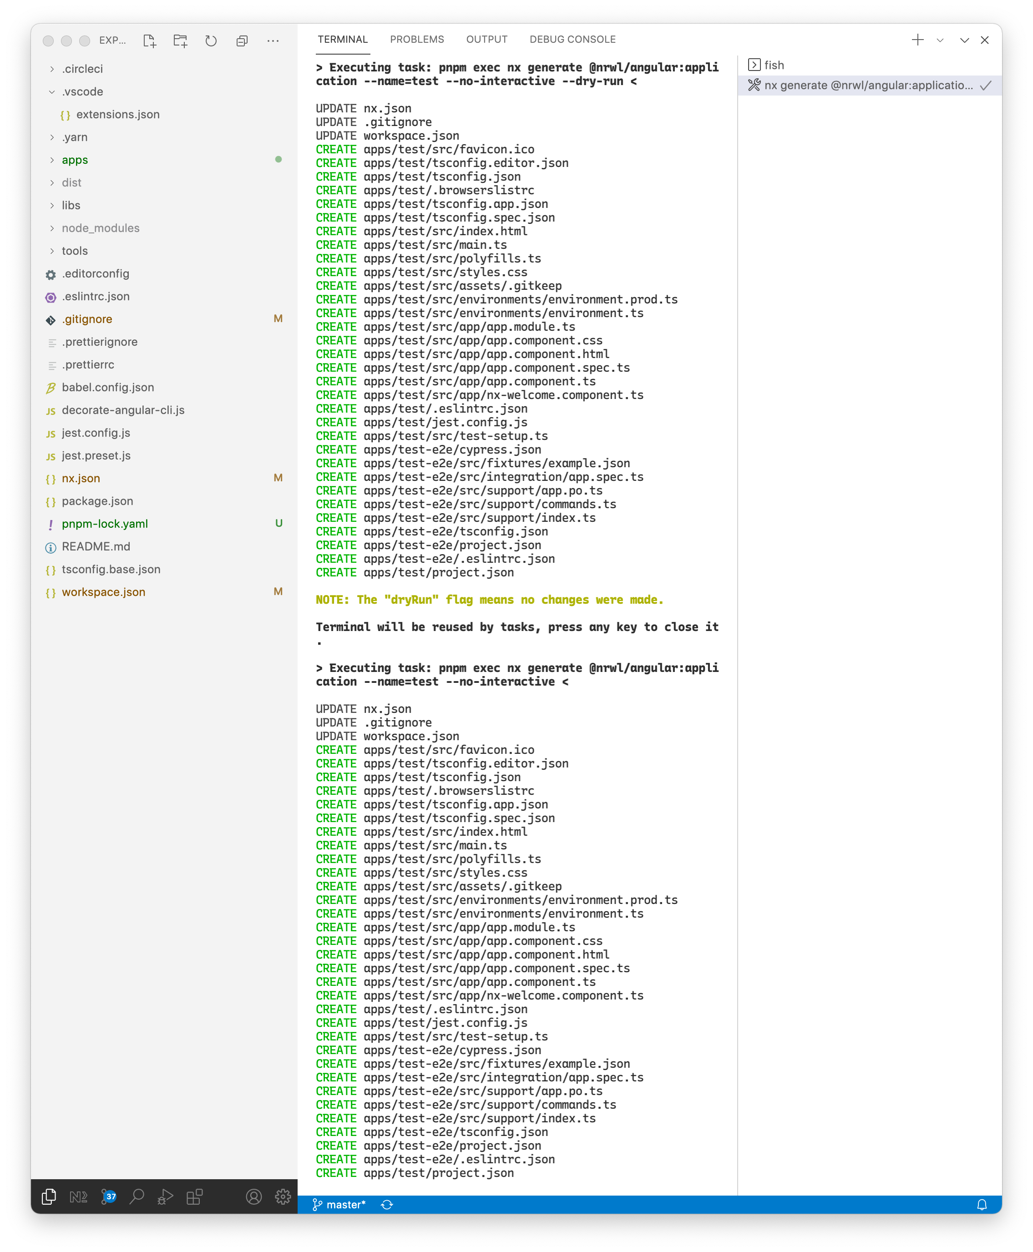Open the Accounts menu in the activity bar
Viewport: 1033px width, 1252px height.
pyautogui.click(x=253, y=1196)
